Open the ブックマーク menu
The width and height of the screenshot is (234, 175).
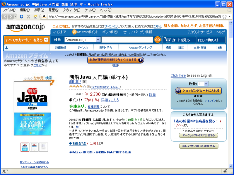pos(71,10)
